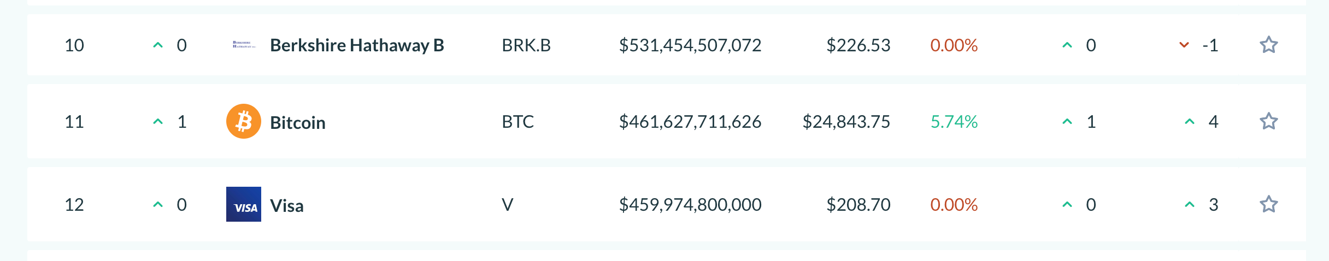Viewport: 1329px width, 261px height.
Task: Click the Bitcoin orange logo icon
Action: (x=244, y=121)
